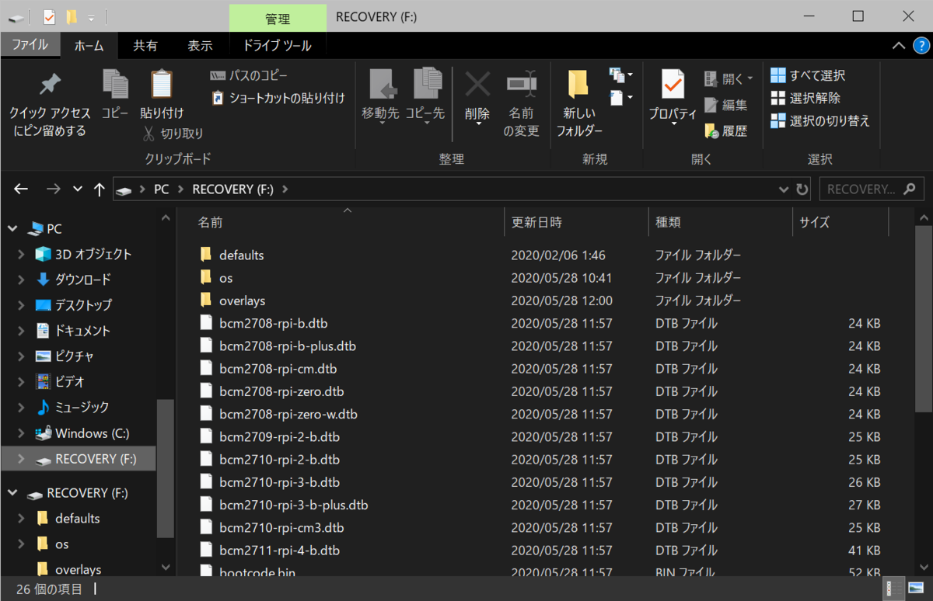
Task: Click the RECOVERY search box
Action: click(871, 189)
